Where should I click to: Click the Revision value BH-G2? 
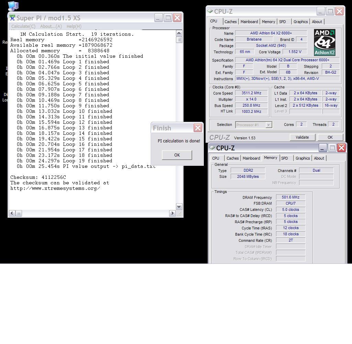331,72
